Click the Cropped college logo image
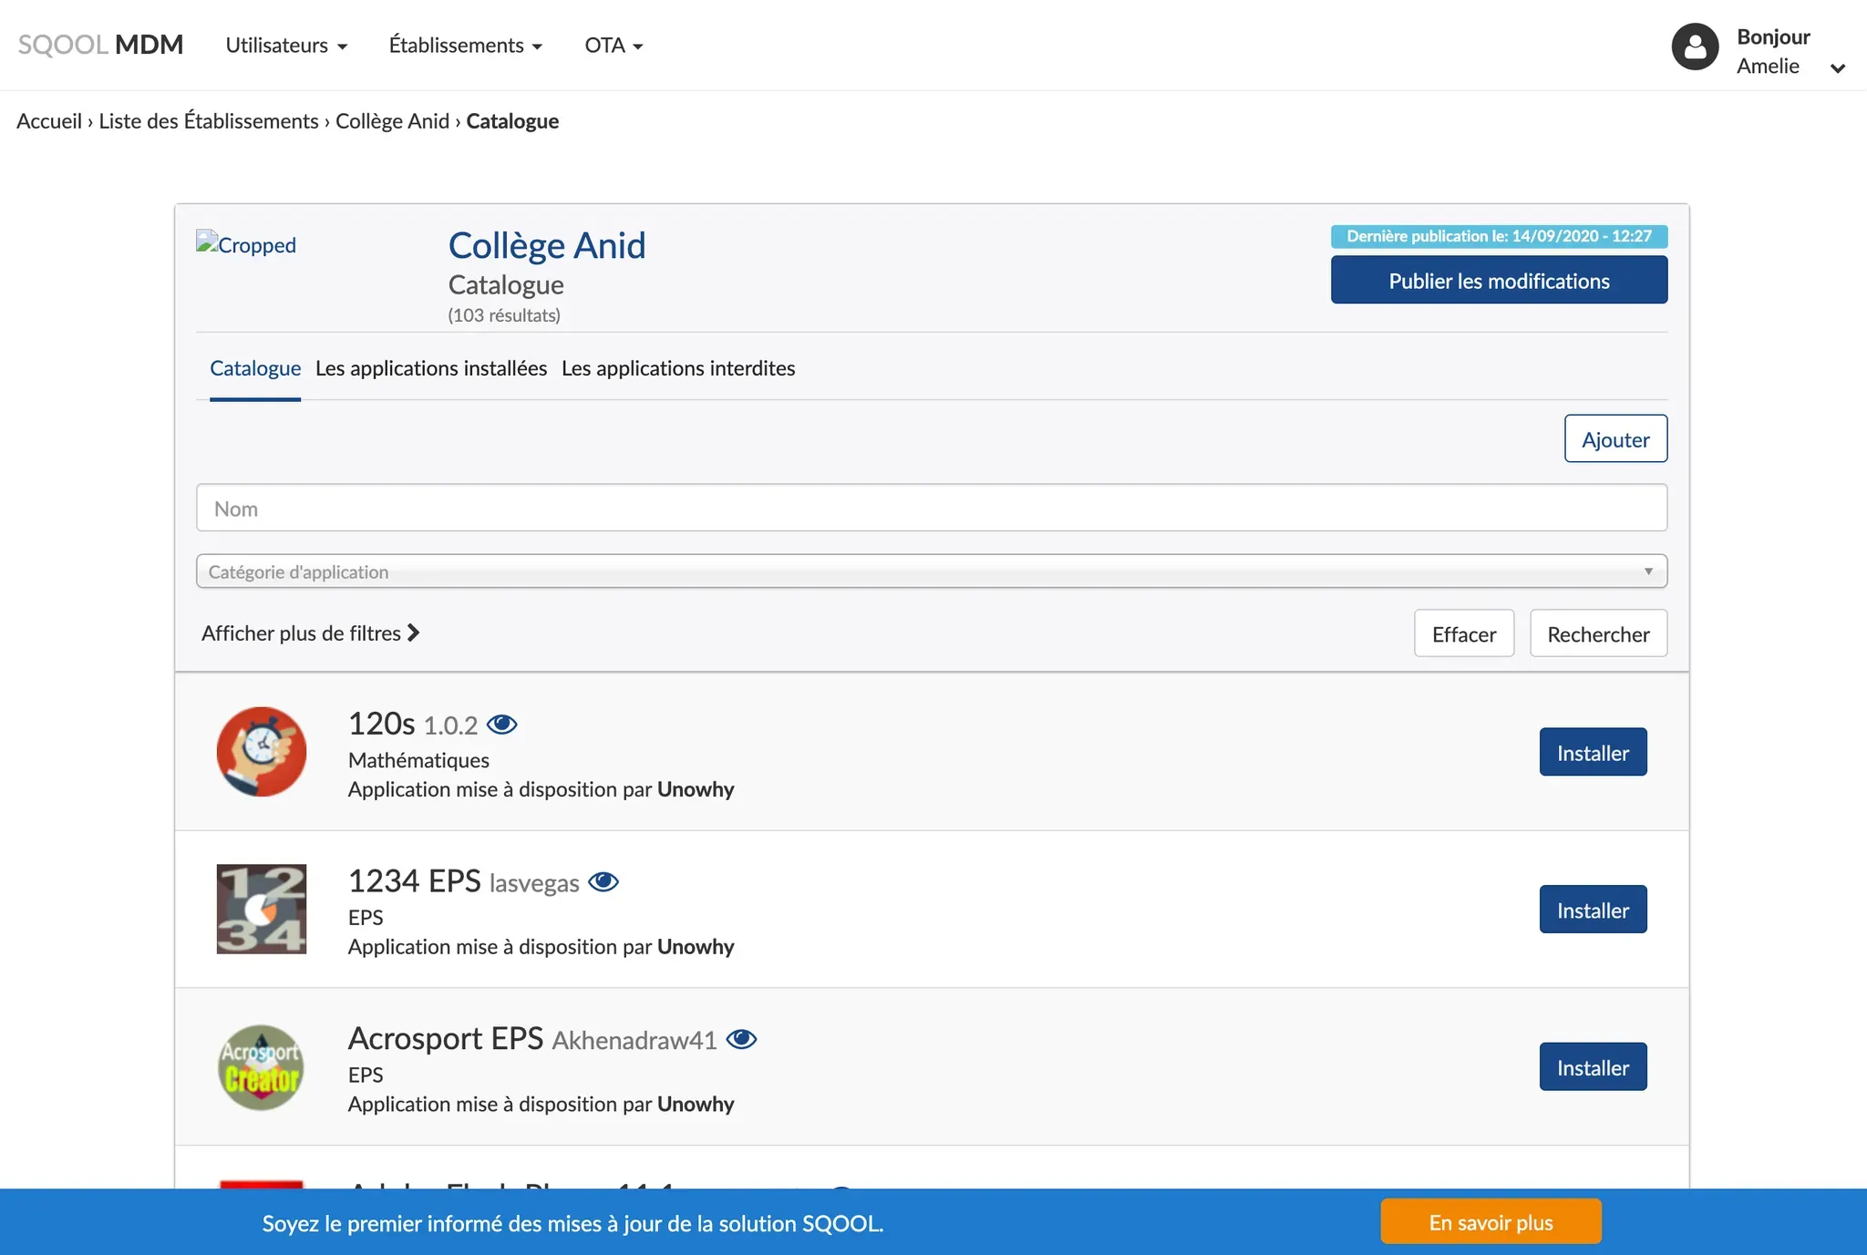 click(246, 245)
